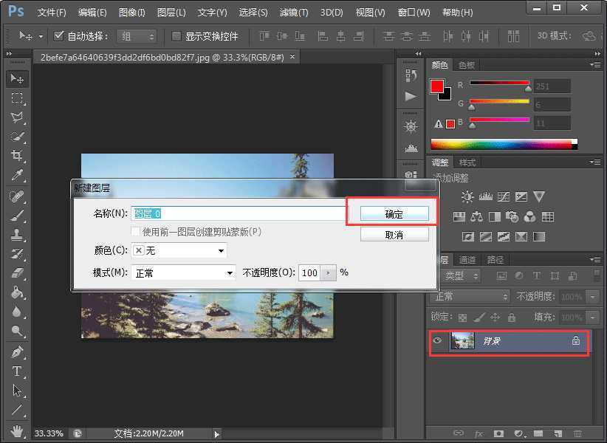
Task: Click the delete layer trash icon
Action: tap(579, 434)
